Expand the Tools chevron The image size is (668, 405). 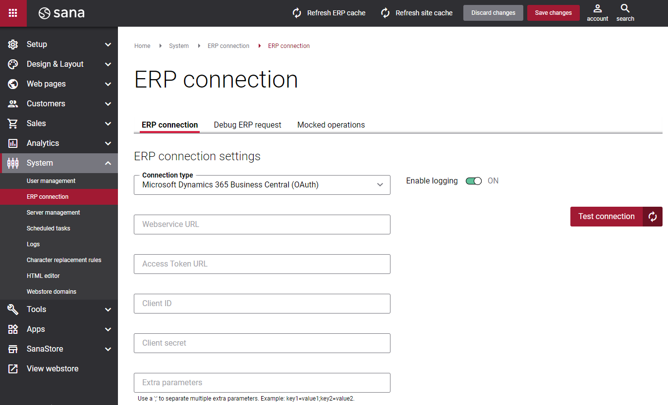click(108, 310)
